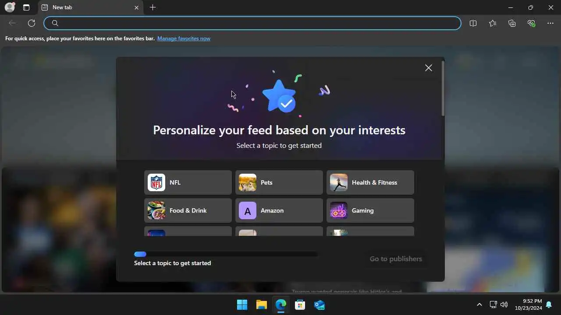Open notifications bell icon

pyautogui.click(x=549, y=304)
